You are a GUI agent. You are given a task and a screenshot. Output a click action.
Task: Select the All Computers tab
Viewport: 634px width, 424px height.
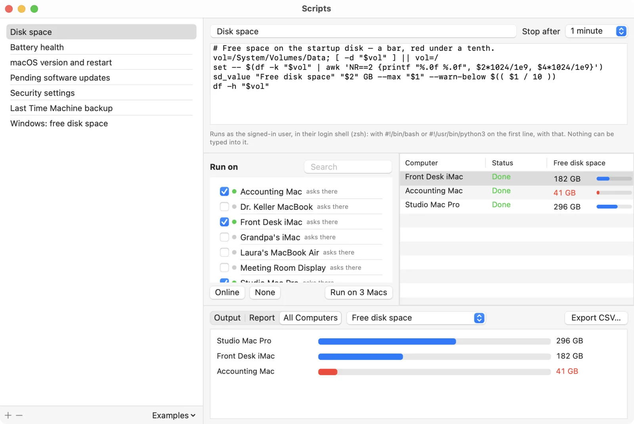tap(310, 318)
